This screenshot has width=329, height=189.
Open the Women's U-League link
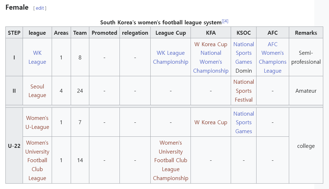pyautogui.click(x=37, y=122)
